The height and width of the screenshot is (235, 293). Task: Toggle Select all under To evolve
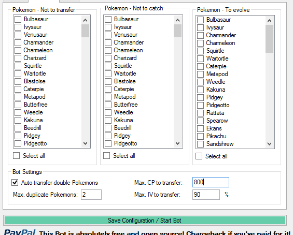(199, 156)
